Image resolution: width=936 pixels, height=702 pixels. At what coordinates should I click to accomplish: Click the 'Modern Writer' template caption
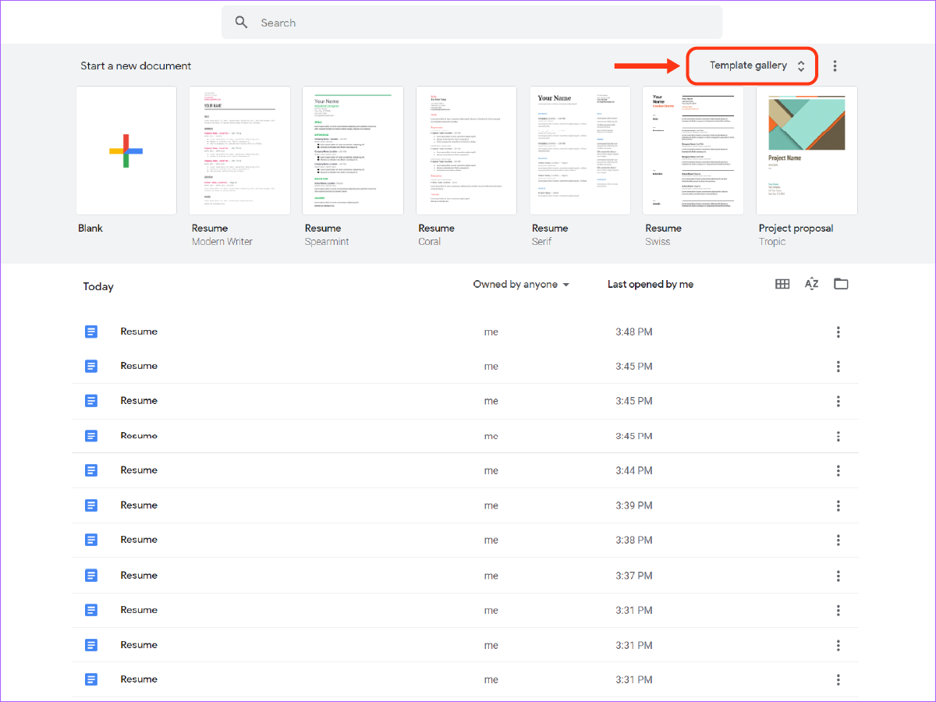tap(222, 242)
